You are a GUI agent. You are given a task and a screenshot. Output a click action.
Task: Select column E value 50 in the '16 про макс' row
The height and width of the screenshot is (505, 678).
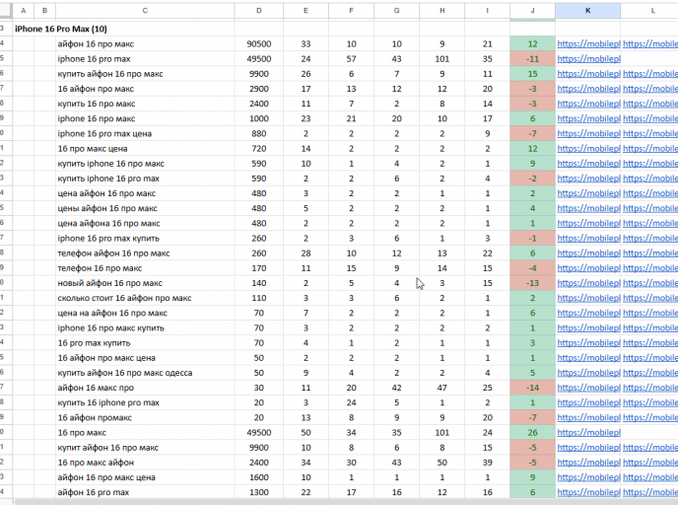click(305, 432)
